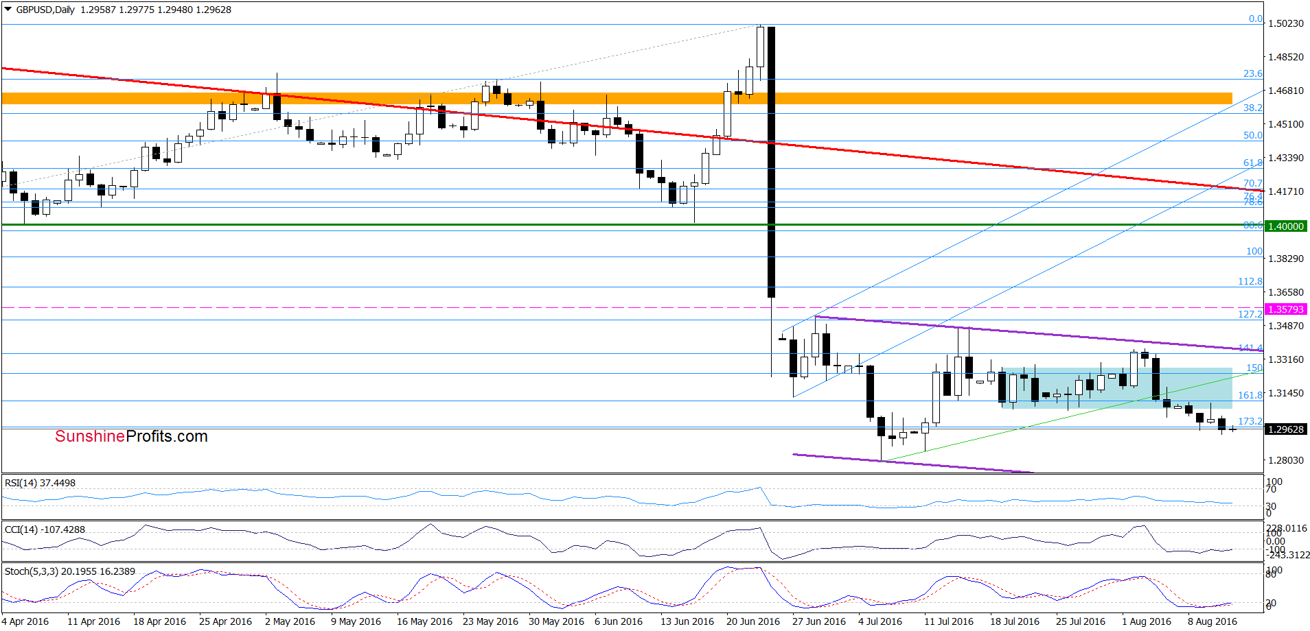Select the 61.8 Fibonacci level label
Image resolution: width=1310 pixels, height=631 pixels.
click(1253, 163)
